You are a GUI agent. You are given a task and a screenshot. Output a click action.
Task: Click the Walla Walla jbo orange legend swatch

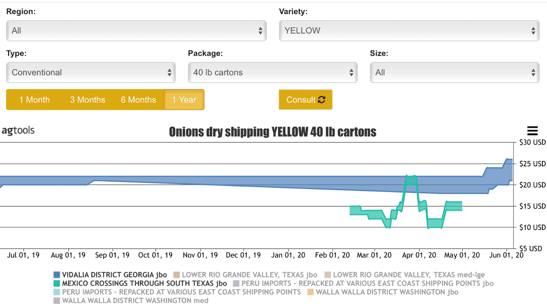point(310,292)
